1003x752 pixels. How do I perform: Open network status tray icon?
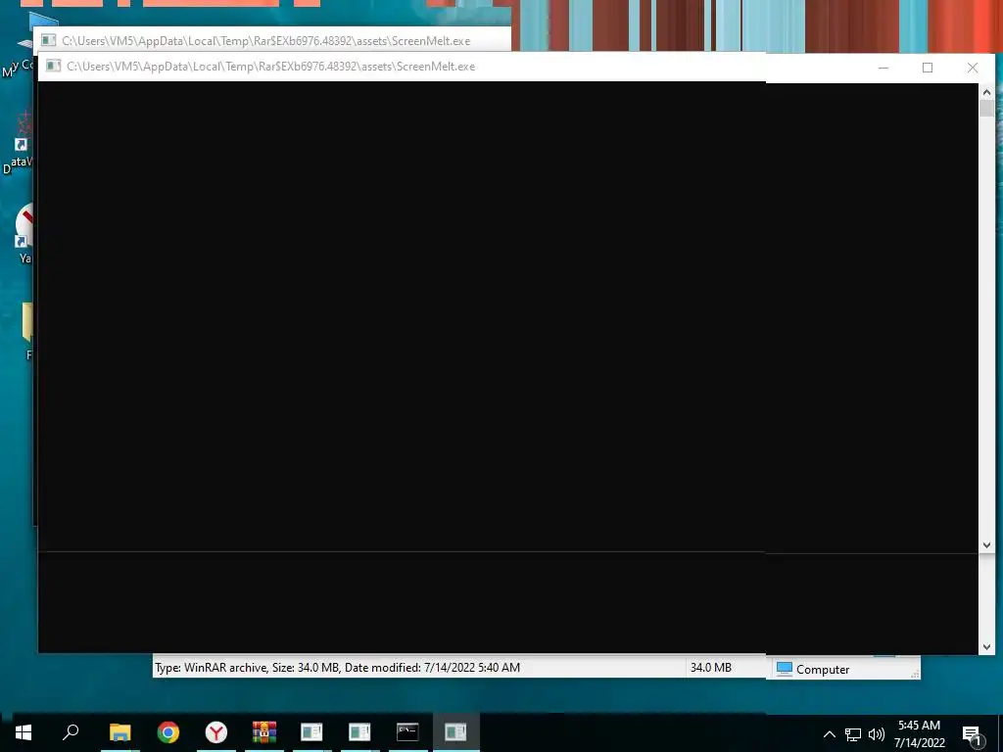(x=853, y=734)
